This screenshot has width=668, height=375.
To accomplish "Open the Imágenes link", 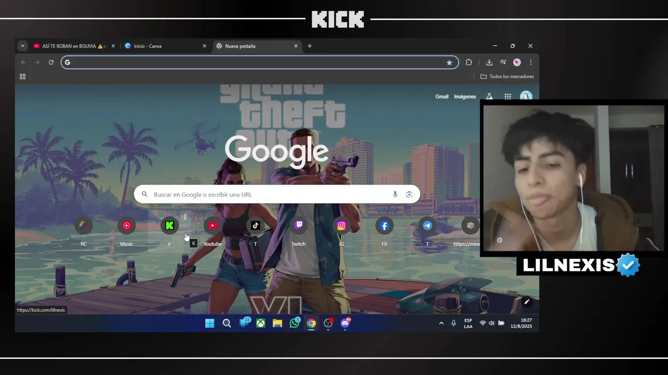I will 465,96.
